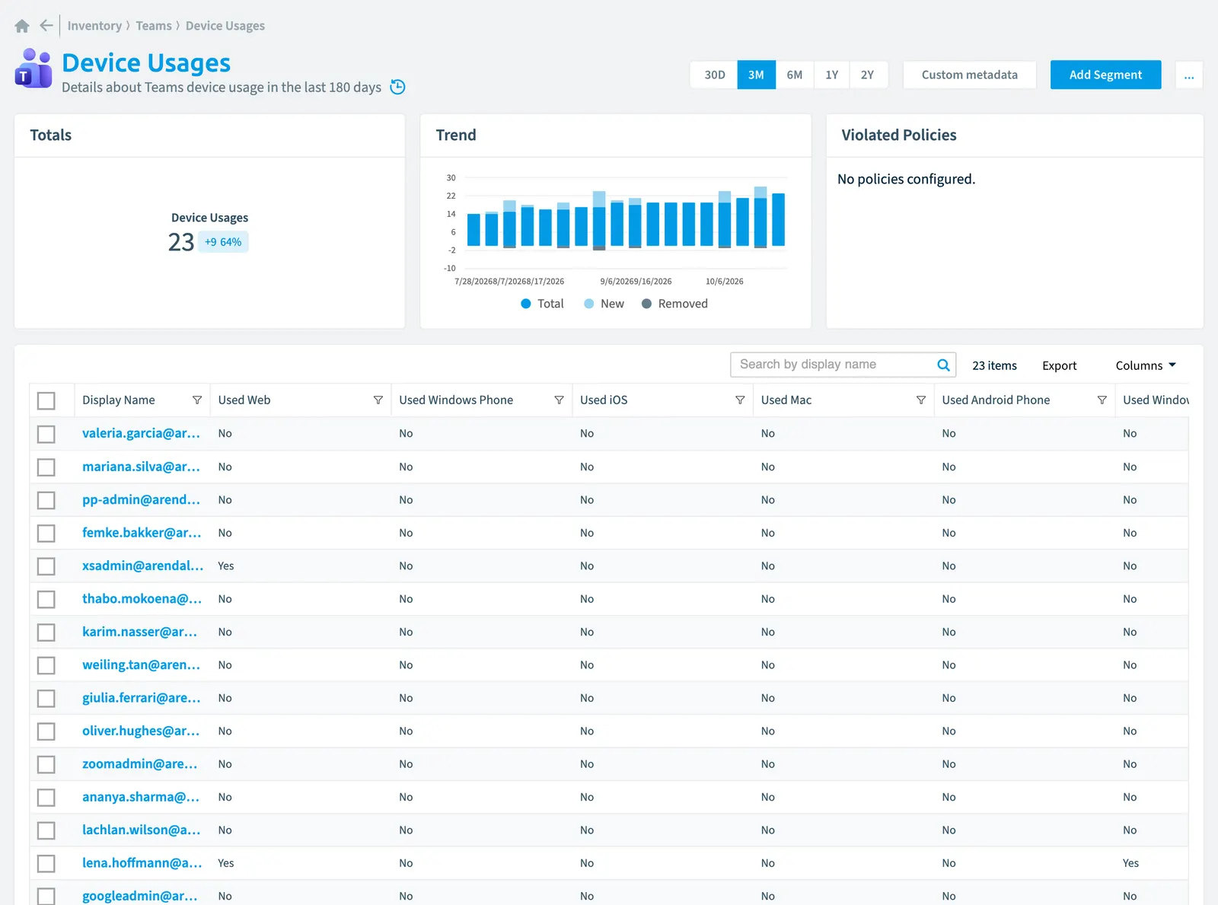This screenshot has width=1218, height=905.
Task: Open filter for Used Windows Phone column
Action: (559, 400)
